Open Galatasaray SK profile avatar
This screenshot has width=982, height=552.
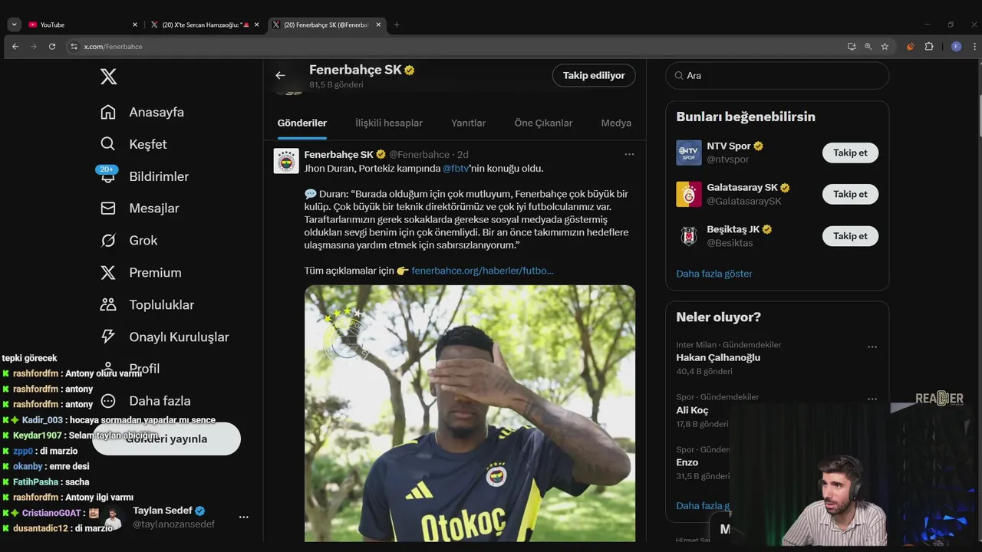[x=689, y=194]
